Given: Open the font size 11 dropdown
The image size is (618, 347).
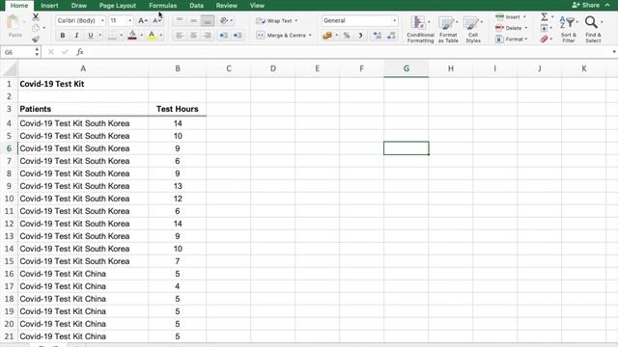Looking at the screenshot, I should coord(130,20).
